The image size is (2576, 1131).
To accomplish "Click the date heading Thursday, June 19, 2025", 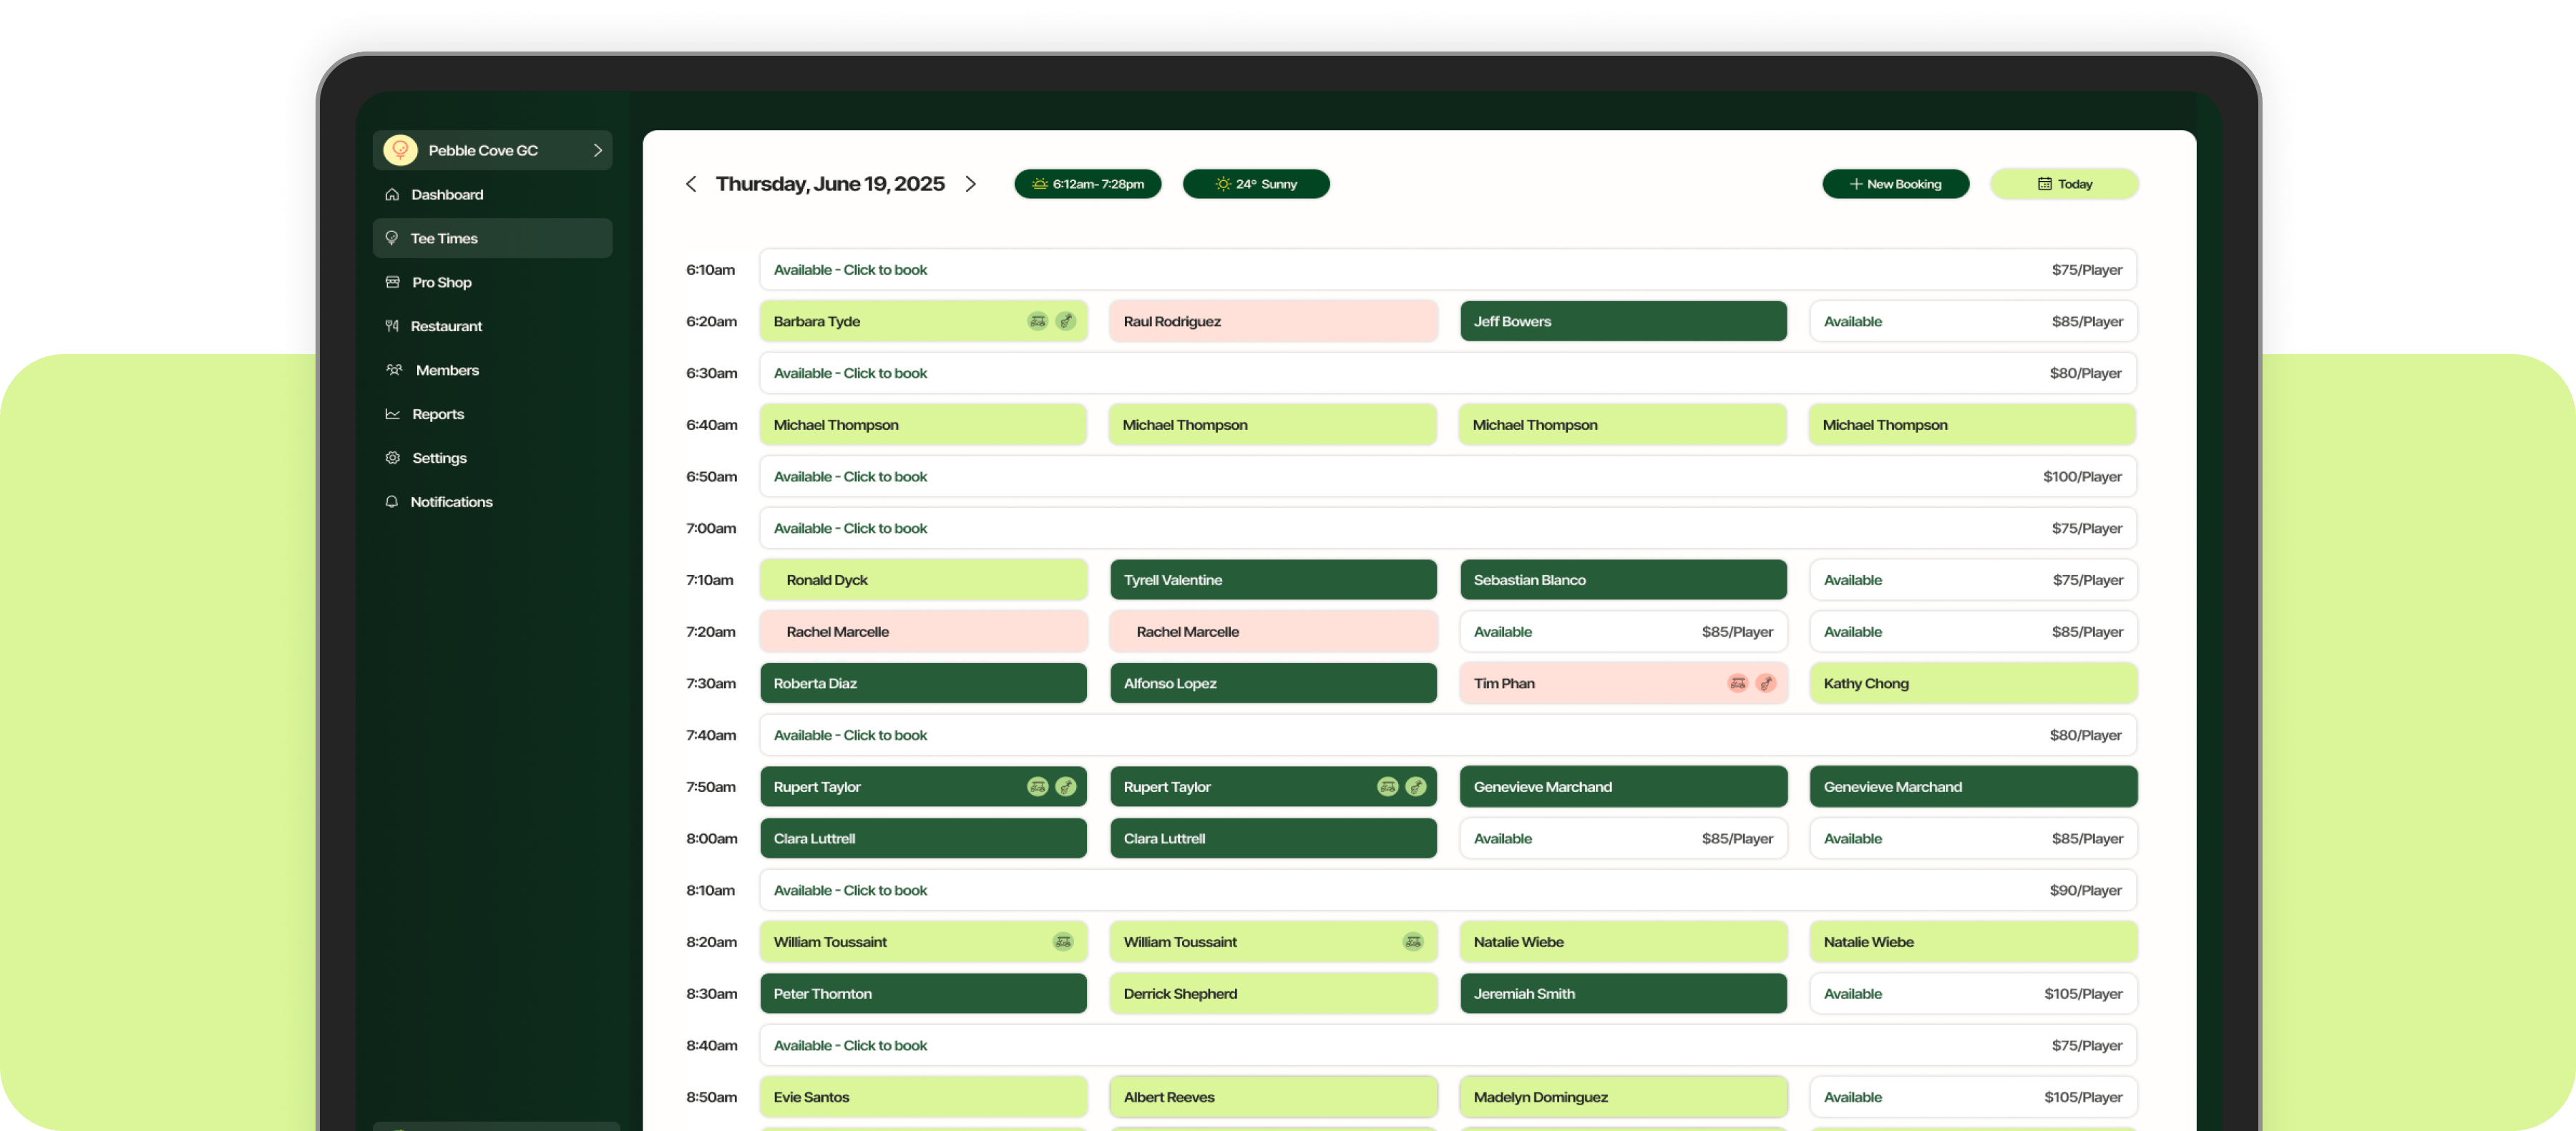I will coord(830,184).
